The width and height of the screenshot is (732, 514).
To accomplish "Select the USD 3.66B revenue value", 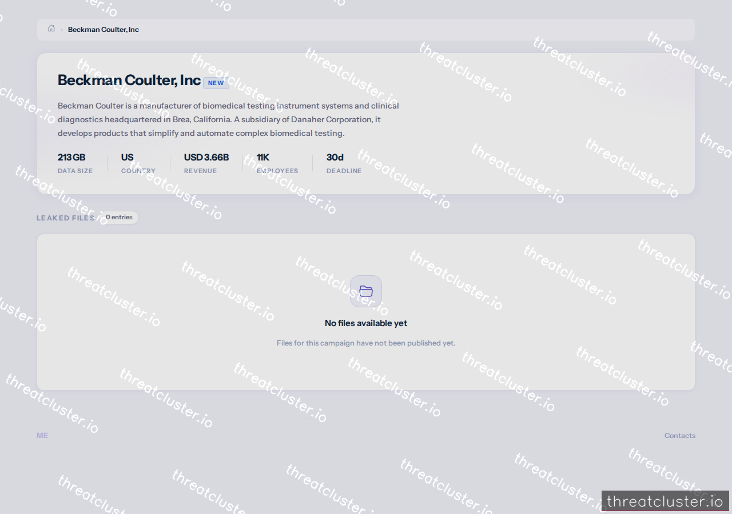I will [x=206, y=158].
